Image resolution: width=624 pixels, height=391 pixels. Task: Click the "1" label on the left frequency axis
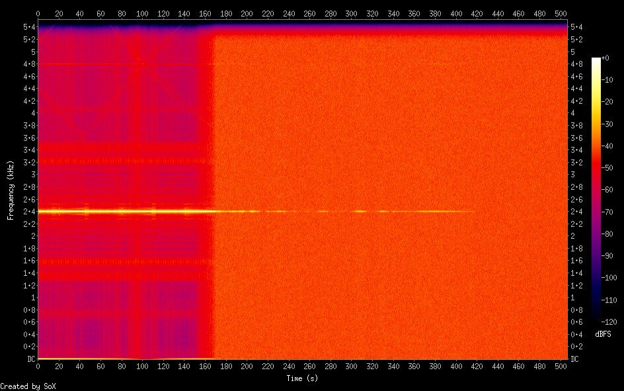click(x=32, y=298)
